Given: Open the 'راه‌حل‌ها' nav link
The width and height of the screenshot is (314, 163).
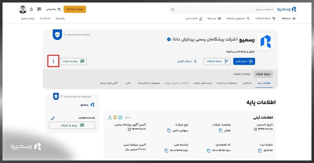Looking at the screenshot, I should point(60,18).
